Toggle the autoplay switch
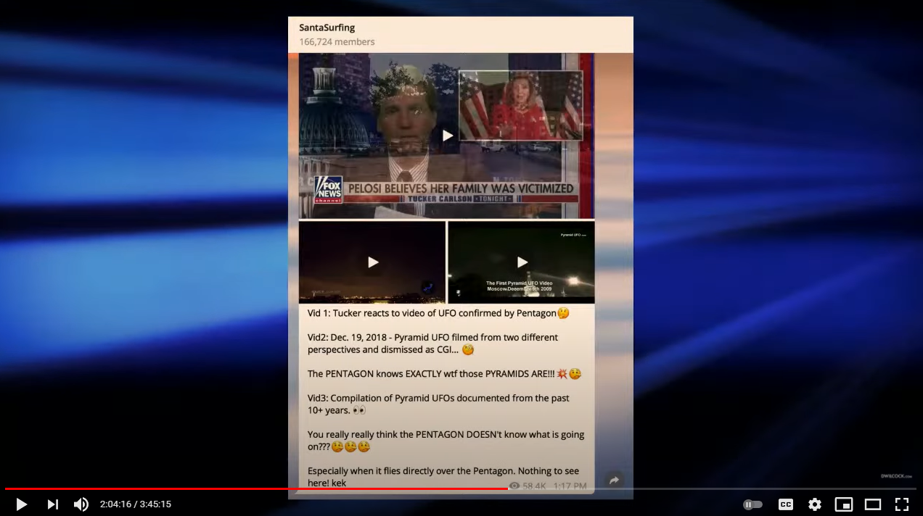This screenshot has height=516, width=923. 752,504
